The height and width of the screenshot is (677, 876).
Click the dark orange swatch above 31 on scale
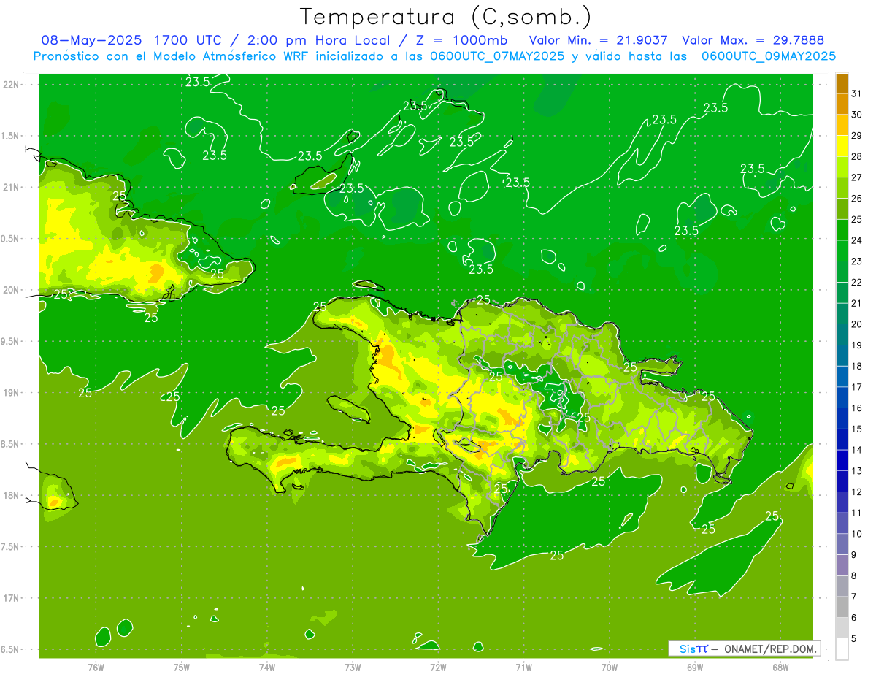coord(842,83)
